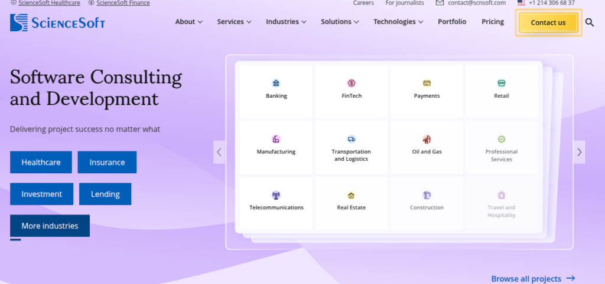Open the Pricing menu item
Viewport: 605px width, 284px height.
click(x=493, y=22)
